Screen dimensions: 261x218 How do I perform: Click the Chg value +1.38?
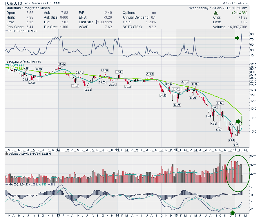pyautogui.click(x=243, y=17)
